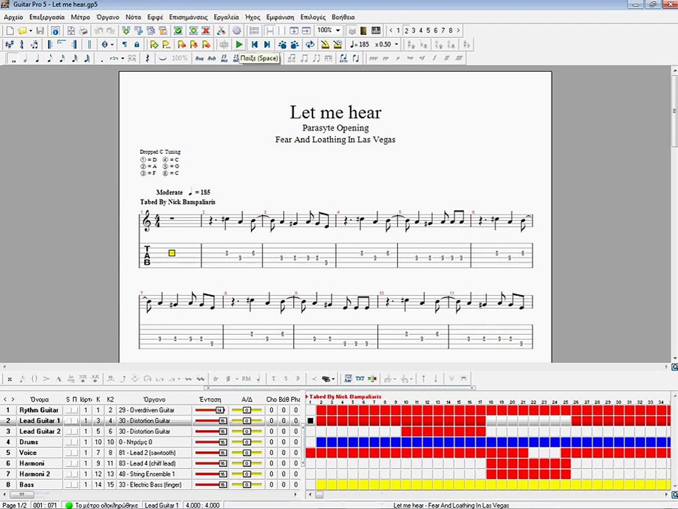678x509 pixels.
Task: Toggle mute for Drums track
Action: coord(75,443)
